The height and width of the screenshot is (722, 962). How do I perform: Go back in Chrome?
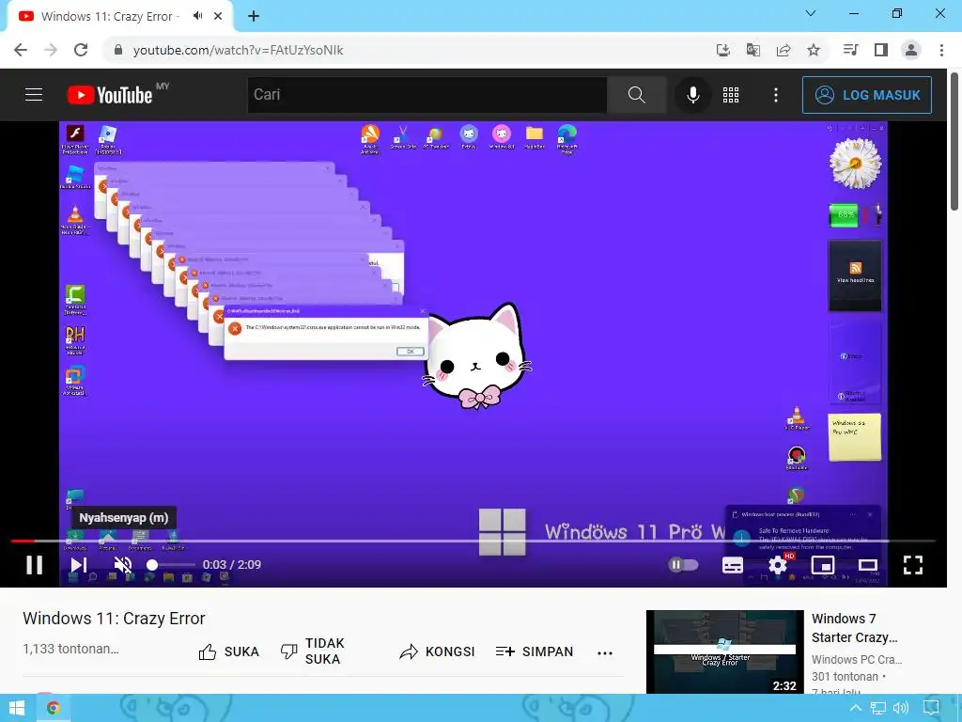click(x=21, y=50)
